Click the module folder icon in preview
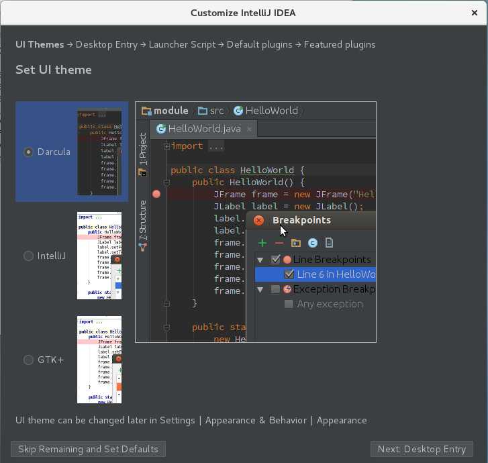This screenshot has height=463, width=488. (146, 111)
